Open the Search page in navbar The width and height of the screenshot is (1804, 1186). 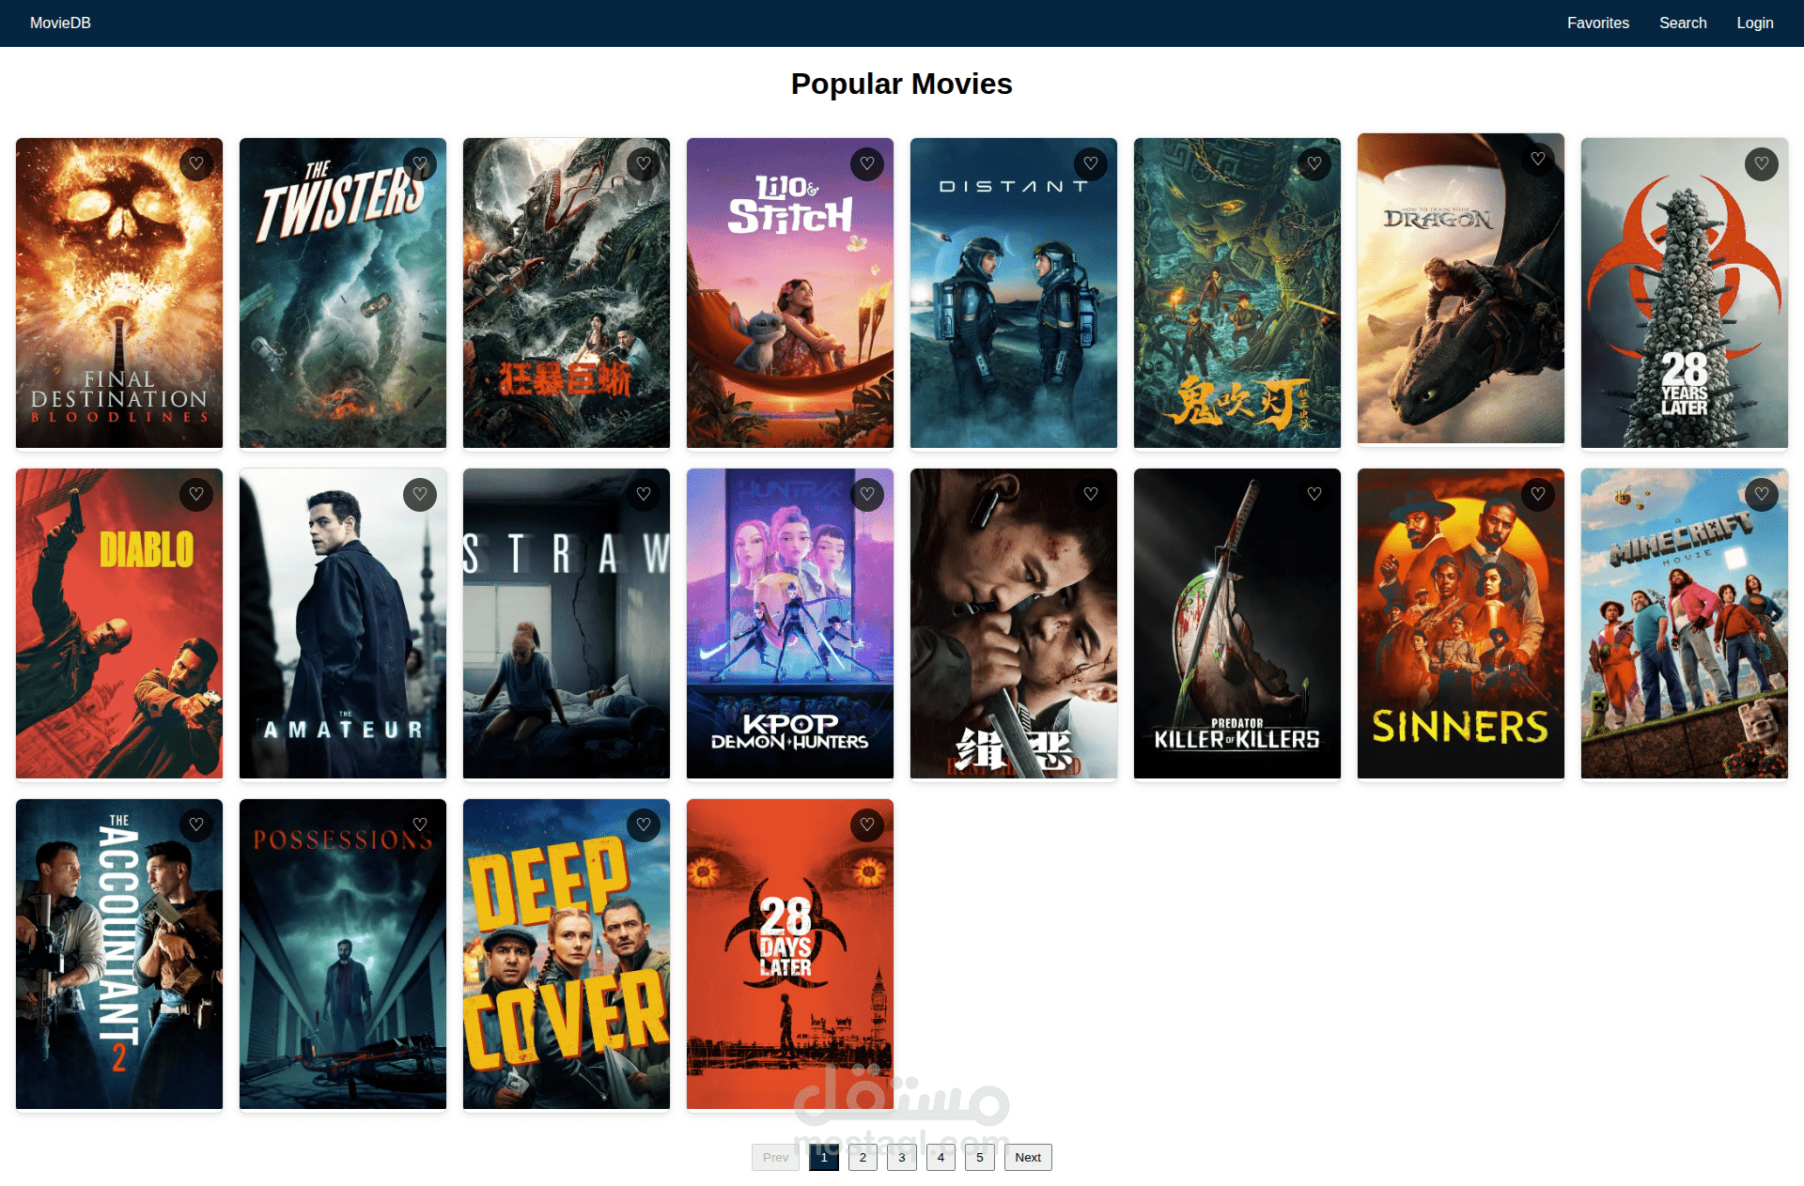pos(1683,23)
